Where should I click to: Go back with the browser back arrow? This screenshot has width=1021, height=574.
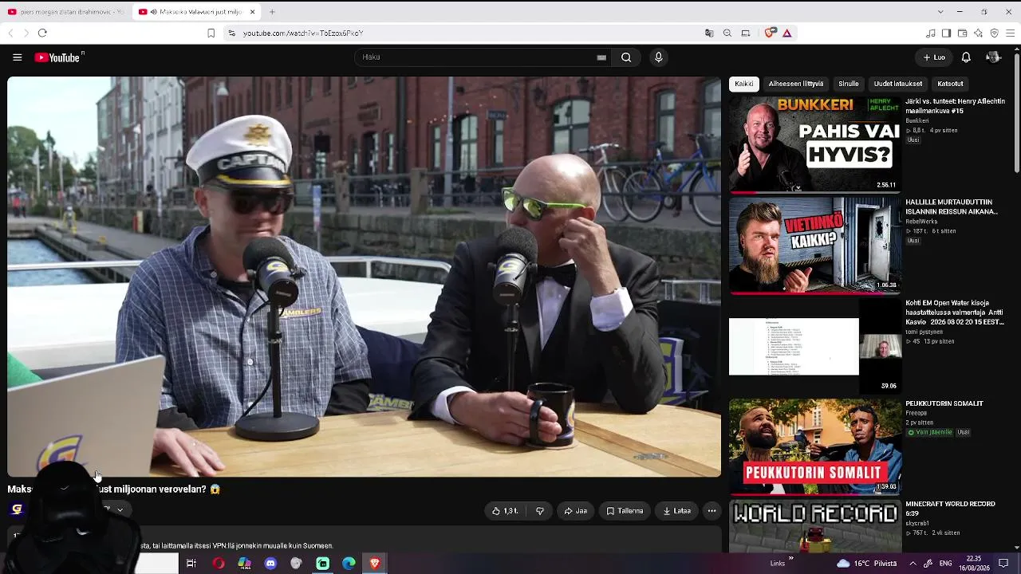point(10,33)
